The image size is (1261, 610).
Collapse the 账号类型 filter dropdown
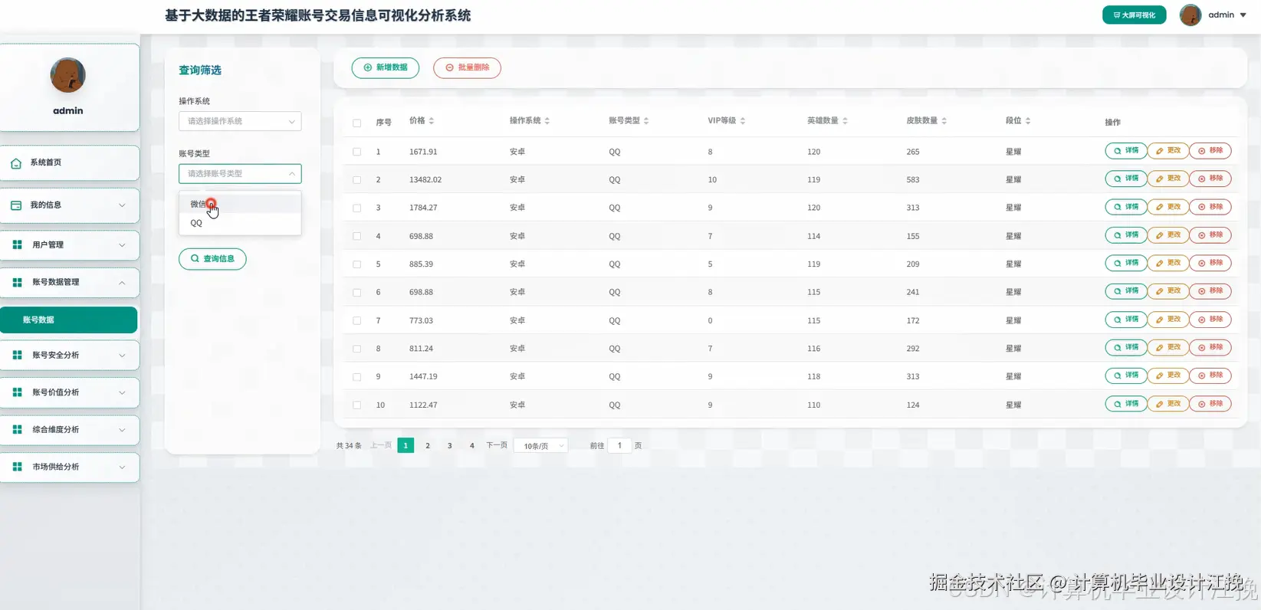point(240,174)
